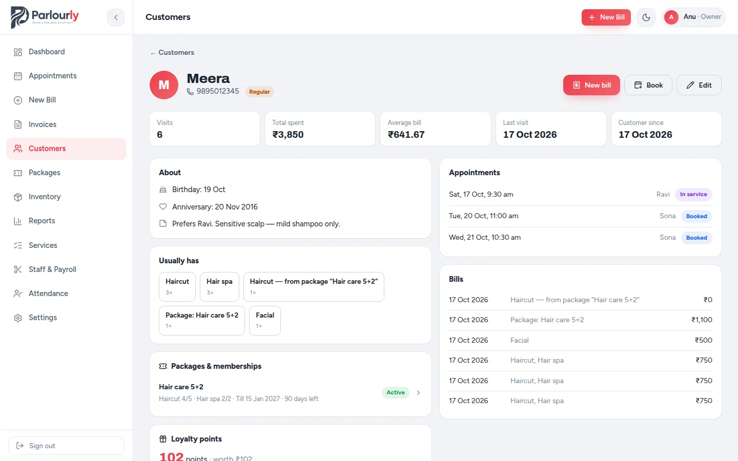Expand the Hair care 5+2 package chevron

tap(418, 392)
